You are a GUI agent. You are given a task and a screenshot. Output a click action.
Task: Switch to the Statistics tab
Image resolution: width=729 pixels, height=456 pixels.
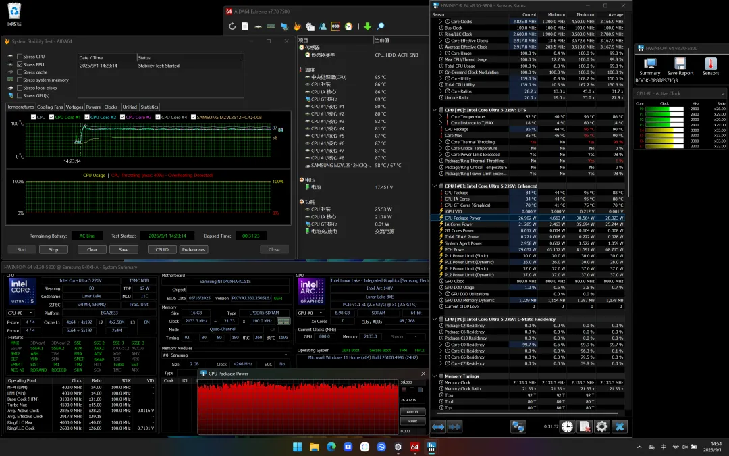tap(149, 107)
